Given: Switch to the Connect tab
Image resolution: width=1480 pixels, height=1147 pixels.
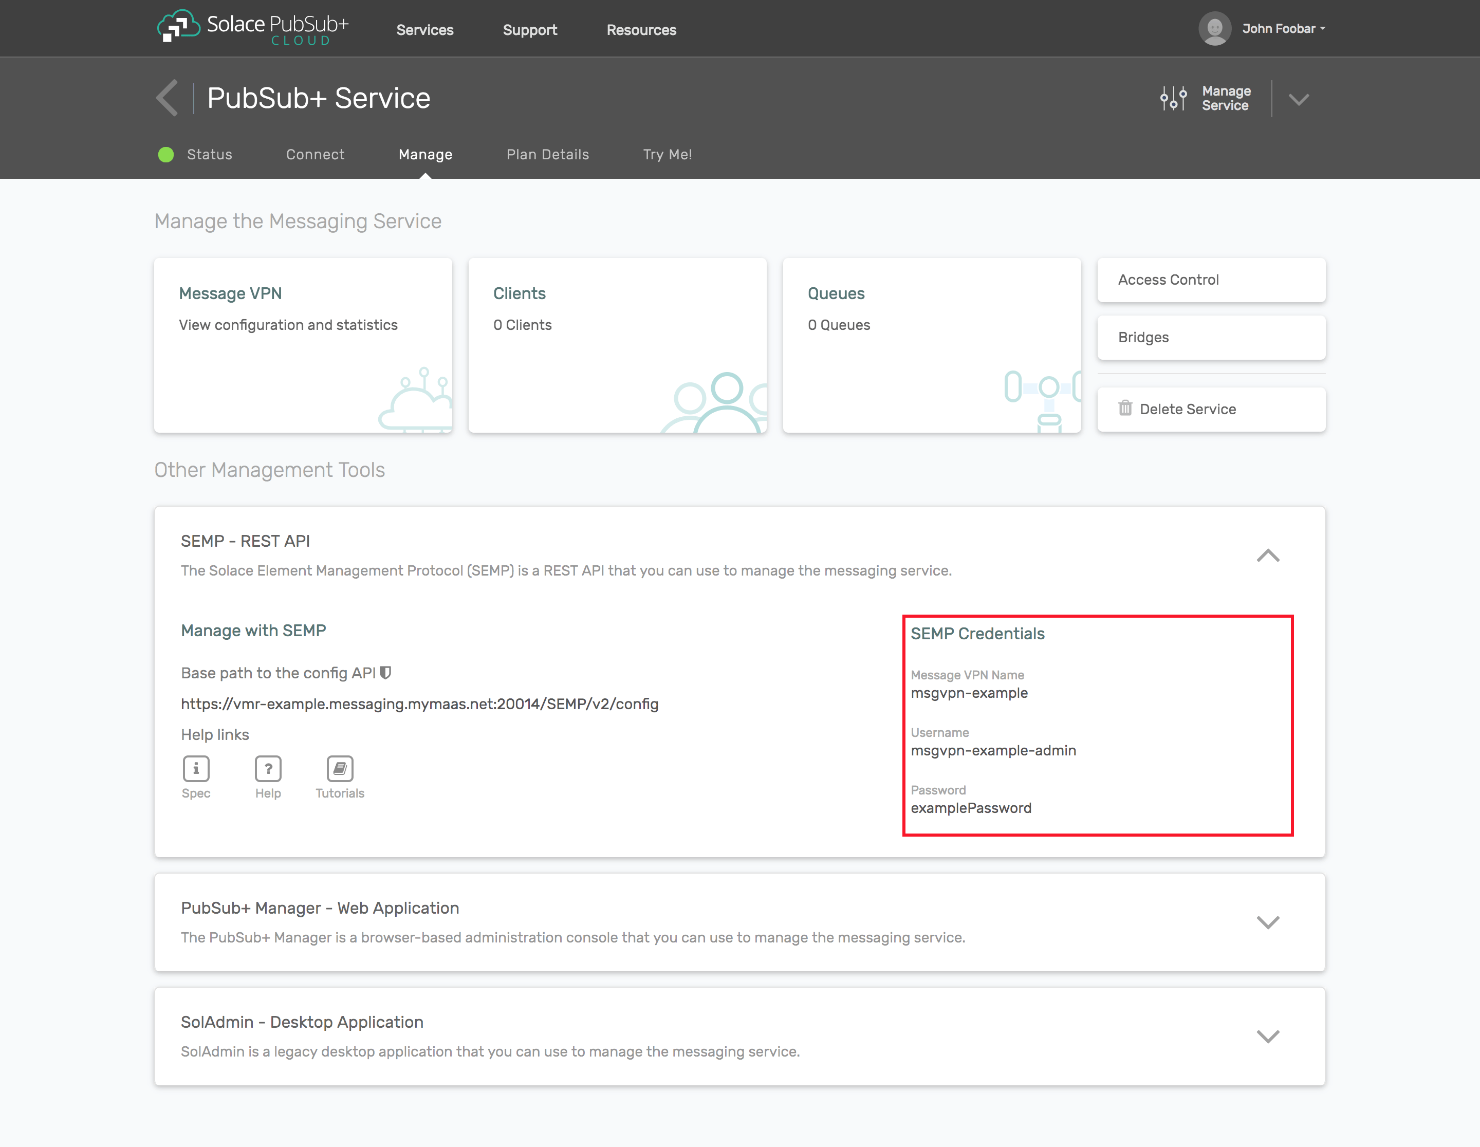Looking at the screenshot, I should tap(315, 155).
